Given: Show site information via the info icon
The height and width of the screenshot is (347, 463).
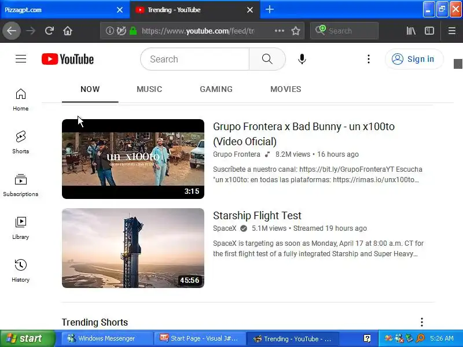Looking at the screenshot, I should point(109,31).
